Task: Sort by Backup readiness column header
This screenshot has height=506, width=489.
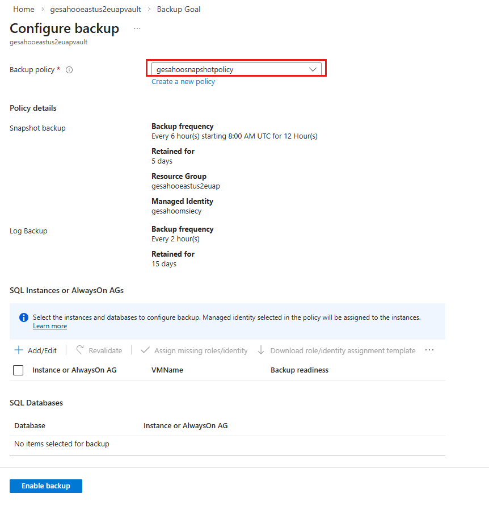Action: point(300,370)
